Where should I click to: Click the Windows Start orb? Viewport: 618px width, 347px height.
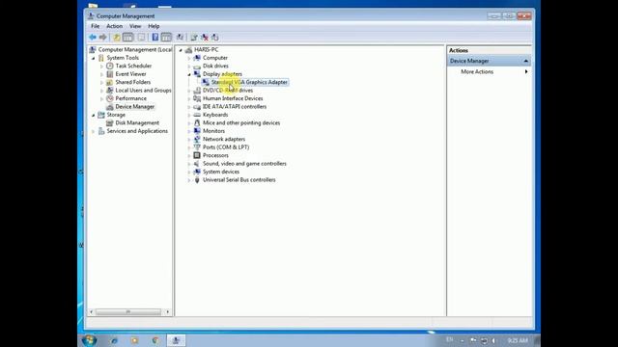(x=89, y=340)
